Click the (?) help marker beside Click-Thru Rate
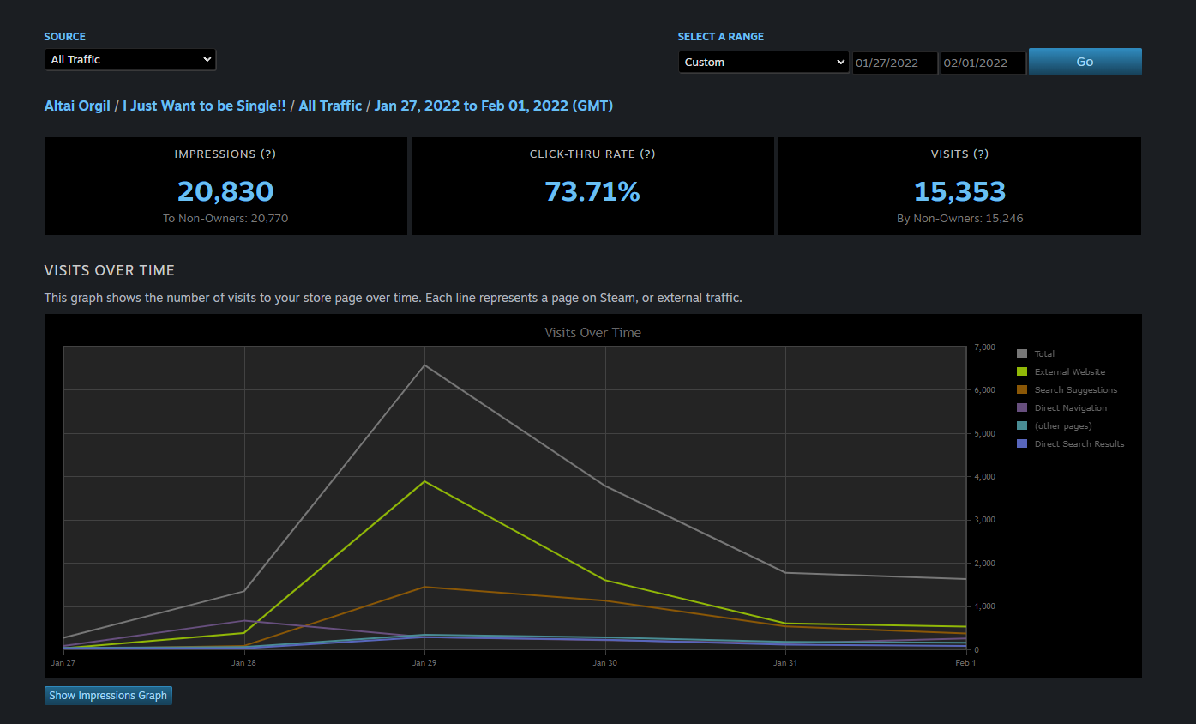 (647, 154)
